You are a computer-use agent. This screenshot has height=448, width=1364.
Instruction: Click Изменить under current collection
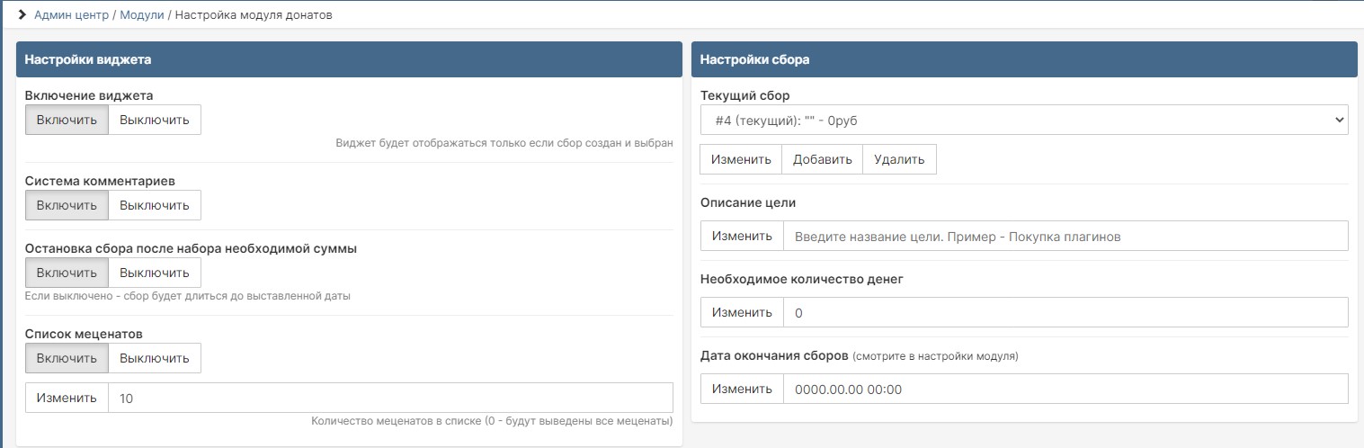(x=741, y=159)
